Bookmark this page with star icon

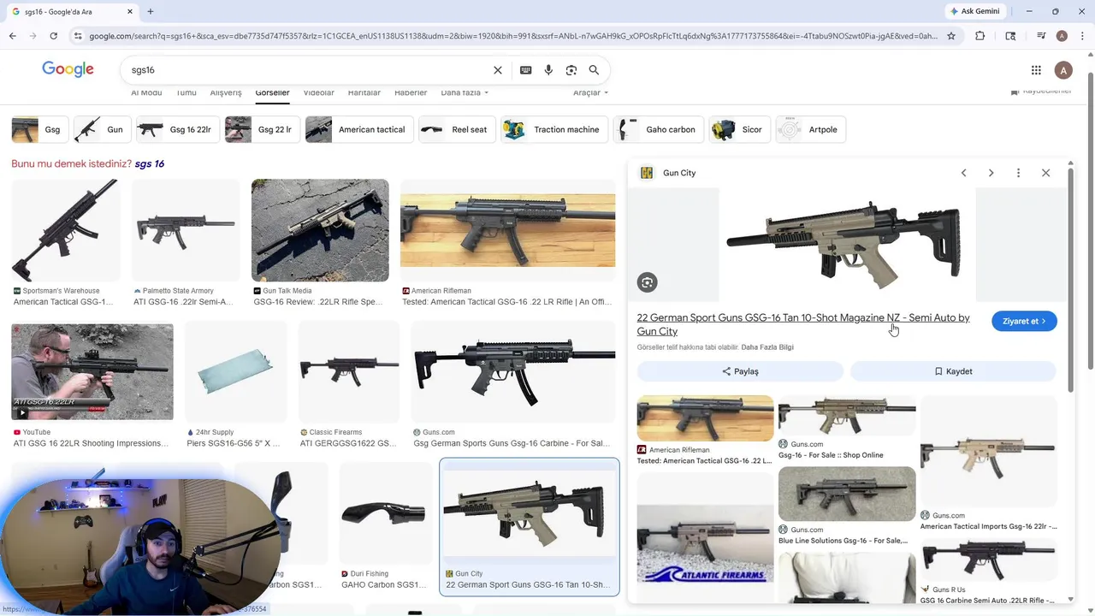coord(950,36)
